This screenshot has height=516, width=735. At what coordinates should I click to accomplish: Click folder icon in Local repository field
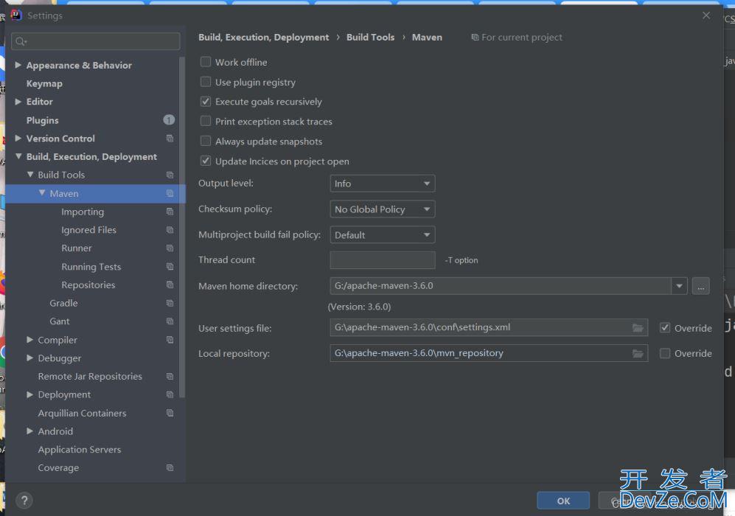click(638, 353)
